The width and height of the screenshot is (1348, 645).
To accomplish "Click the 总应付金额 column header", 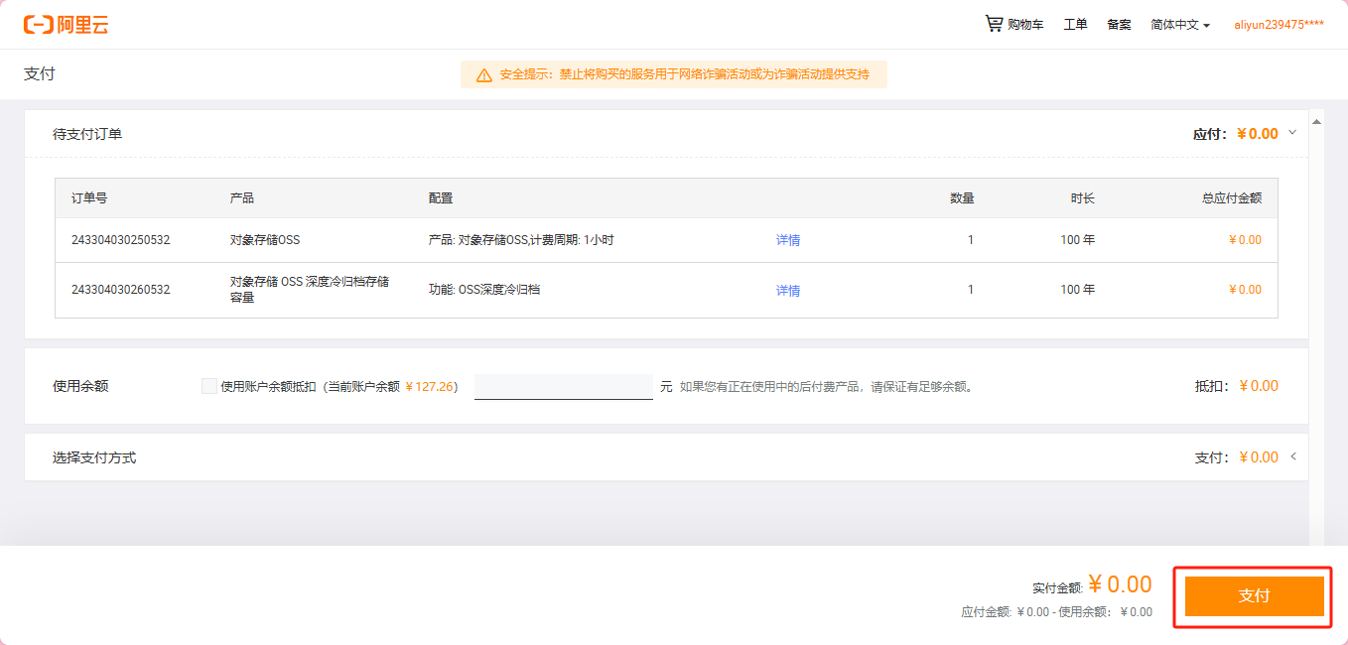I will pyautogui.click(x=1232, y=197).
